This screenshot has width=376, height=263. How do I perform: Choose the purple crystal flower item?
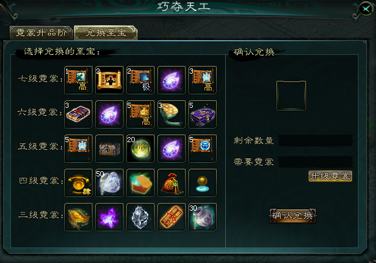[109, 217]
